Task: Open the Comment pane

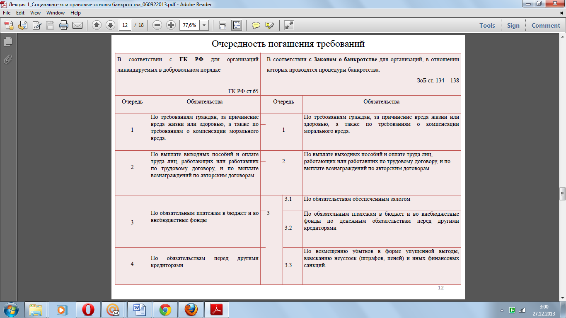Action: point(546,25)
